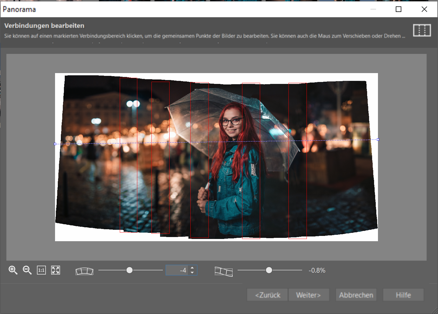This screenshot has height=314, width=438.
Task: Increase curvature value with the up arrow
Action: pos(192,268)
